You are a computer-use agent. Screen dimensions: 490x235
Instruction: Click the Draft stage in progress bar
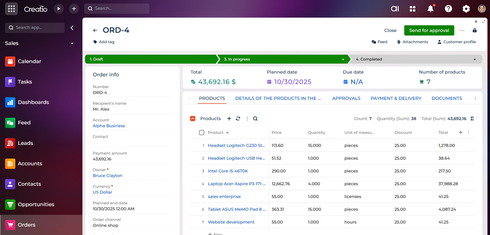[151, 59]
